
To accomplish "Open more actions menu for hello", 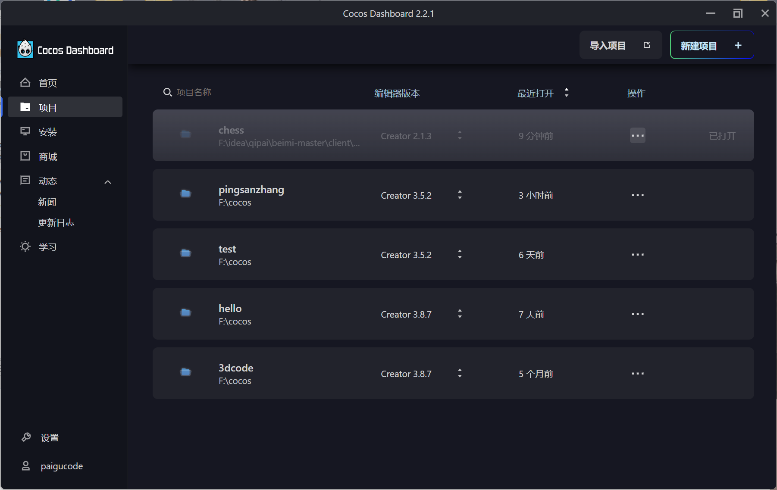I will [x=638, y=314].
